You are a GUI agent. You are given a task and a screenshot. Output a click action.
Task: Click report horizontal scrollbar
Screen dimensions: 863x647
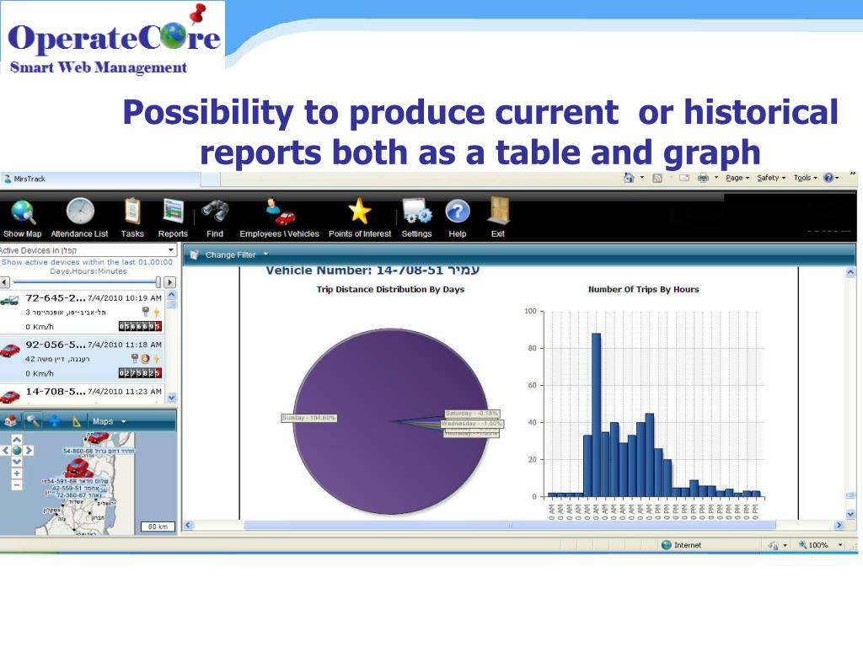(510, 525)
